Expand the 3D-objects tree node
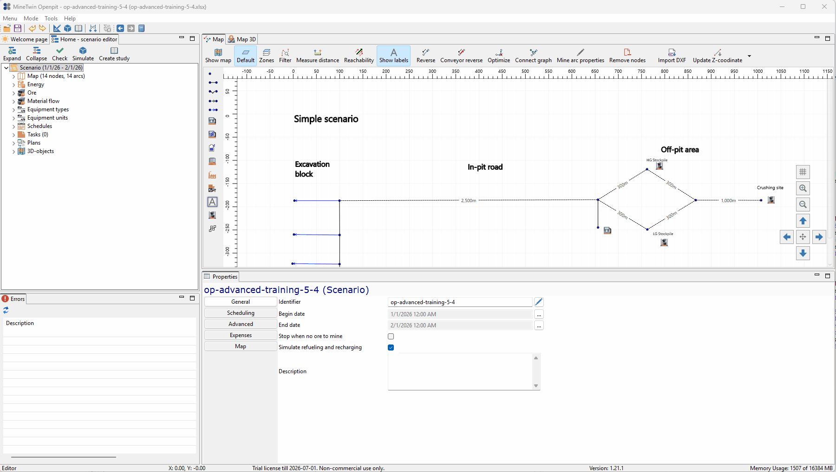The height and width of the screenshot is (472, 836). click(x=13, y=152)
